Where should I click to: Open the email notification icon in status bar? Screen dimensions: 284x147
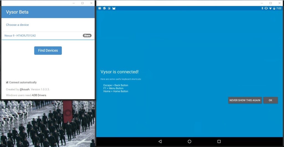coord(100,8)
